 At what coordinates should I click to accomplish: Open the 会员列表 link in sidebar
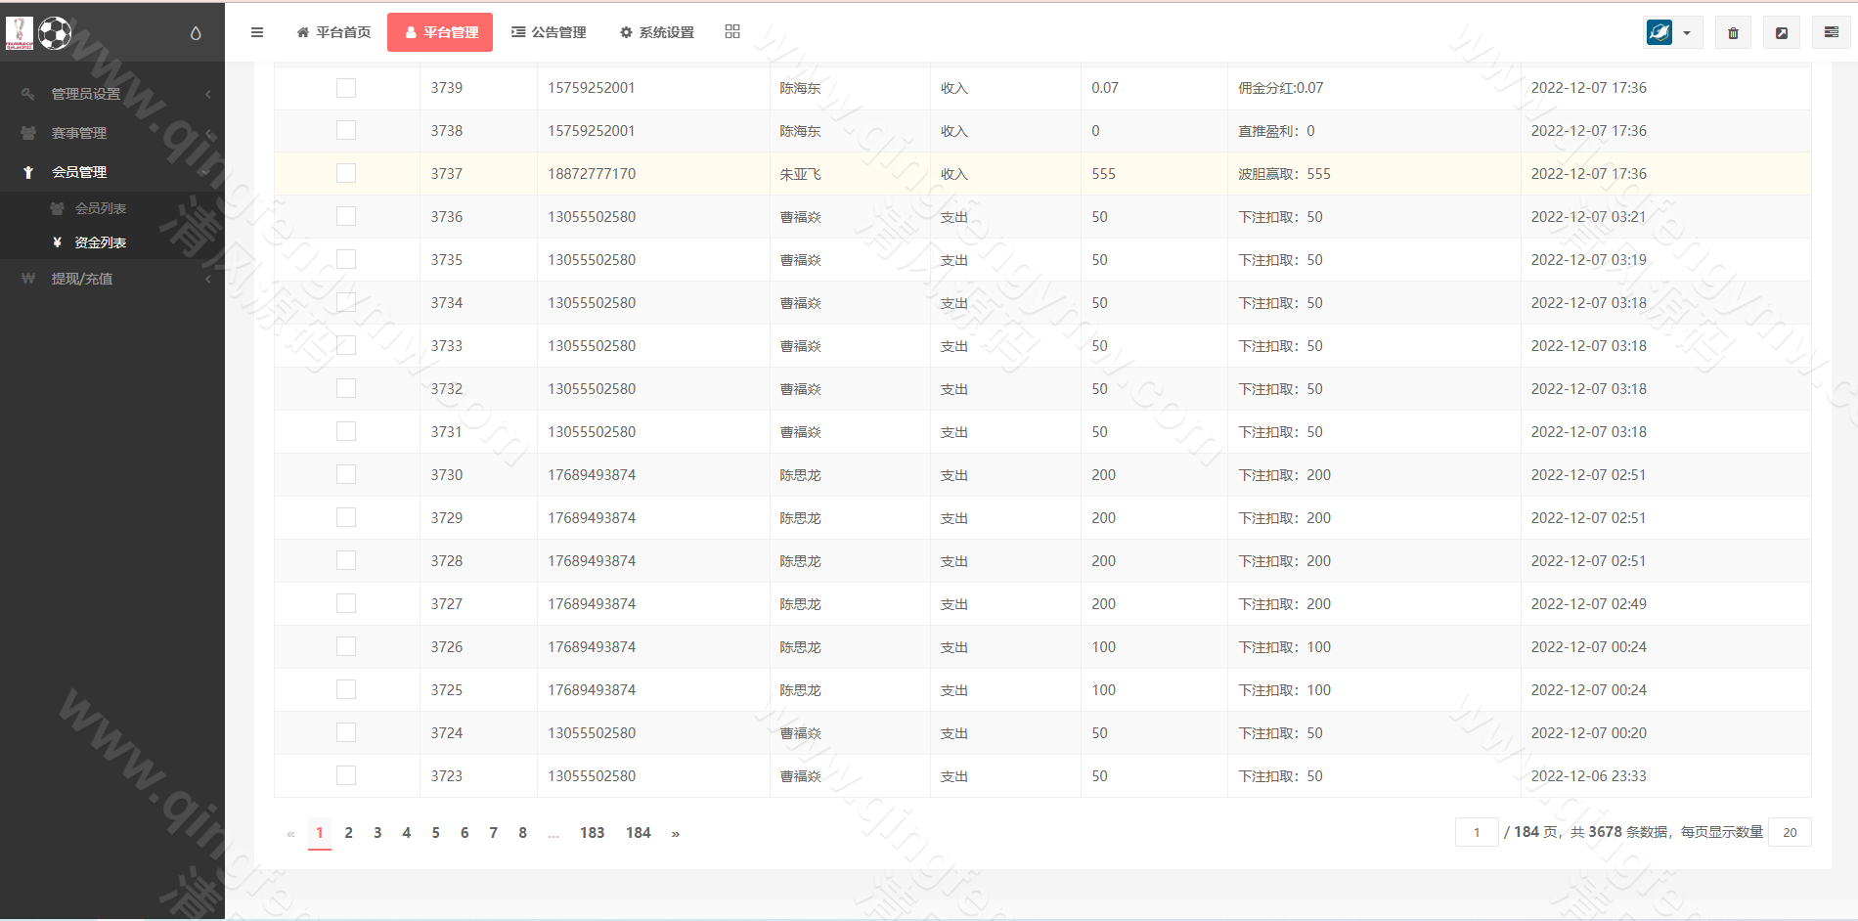click(x=102, y=208)
